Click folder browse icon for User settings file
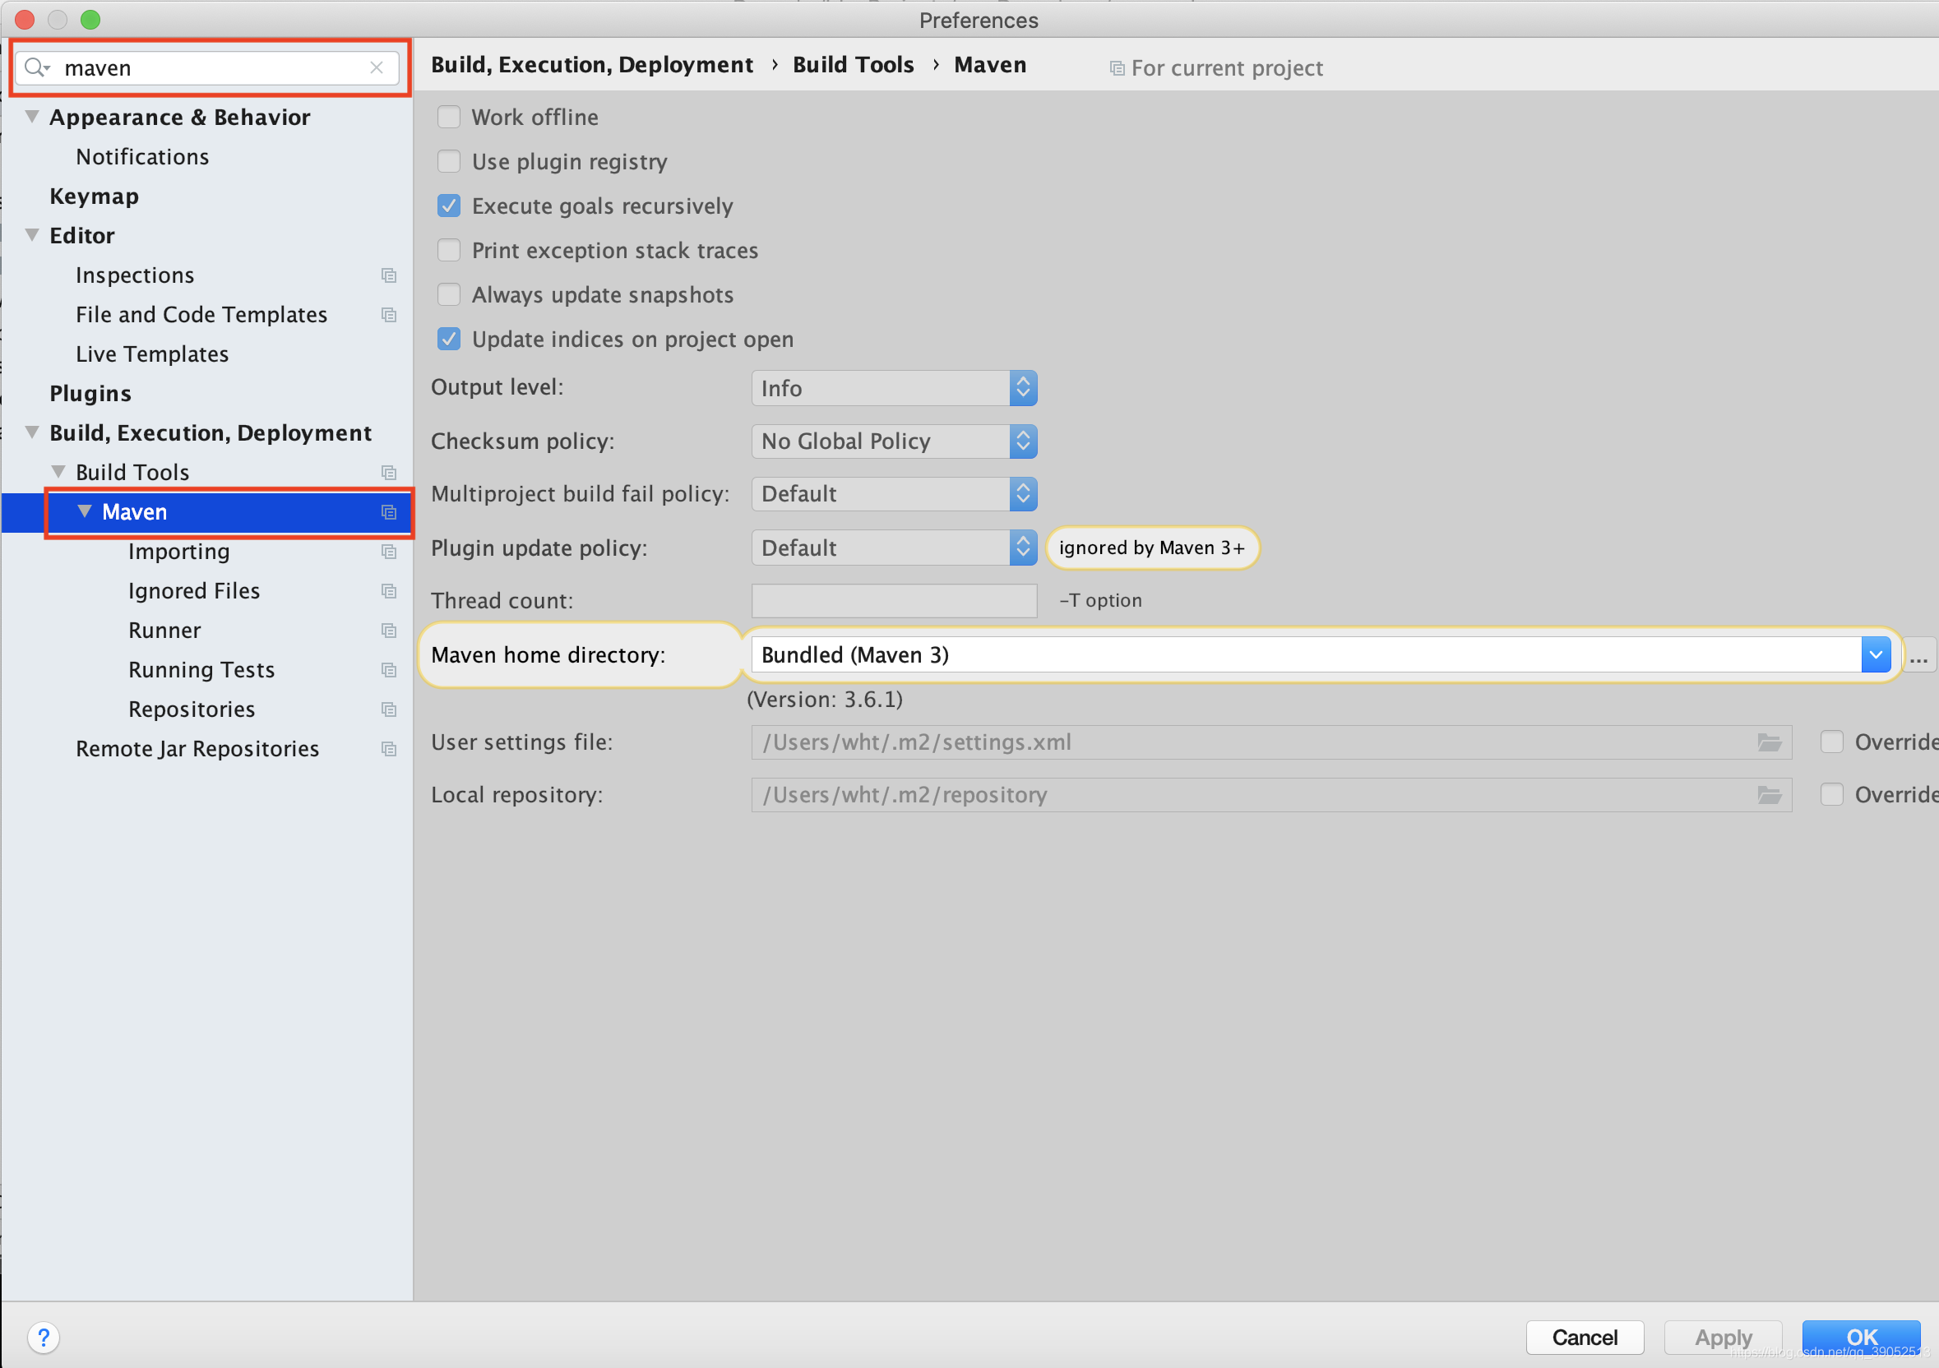Screen dimensions: 1939x1368 click(x=1769, y=742)
